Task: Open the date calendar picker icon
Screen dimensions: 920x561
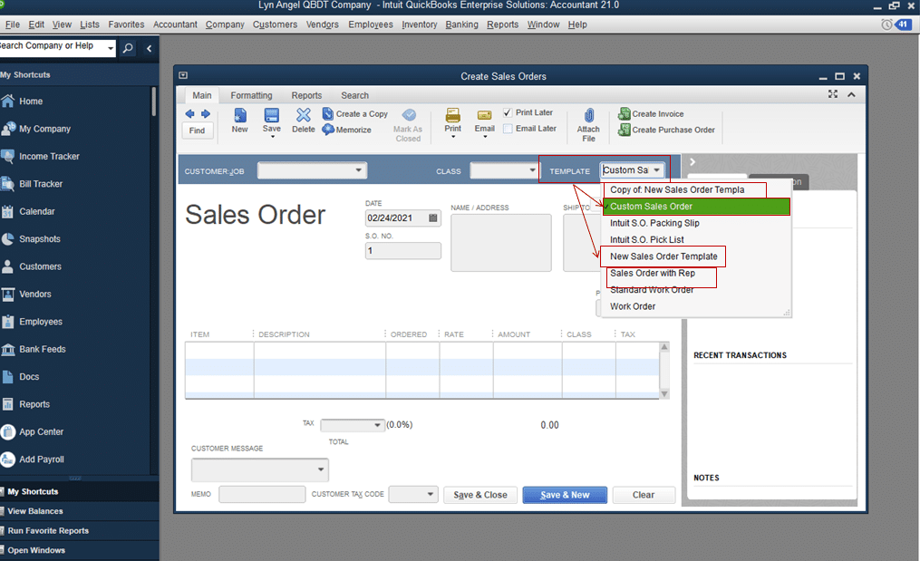Action: tap(433, 218)
